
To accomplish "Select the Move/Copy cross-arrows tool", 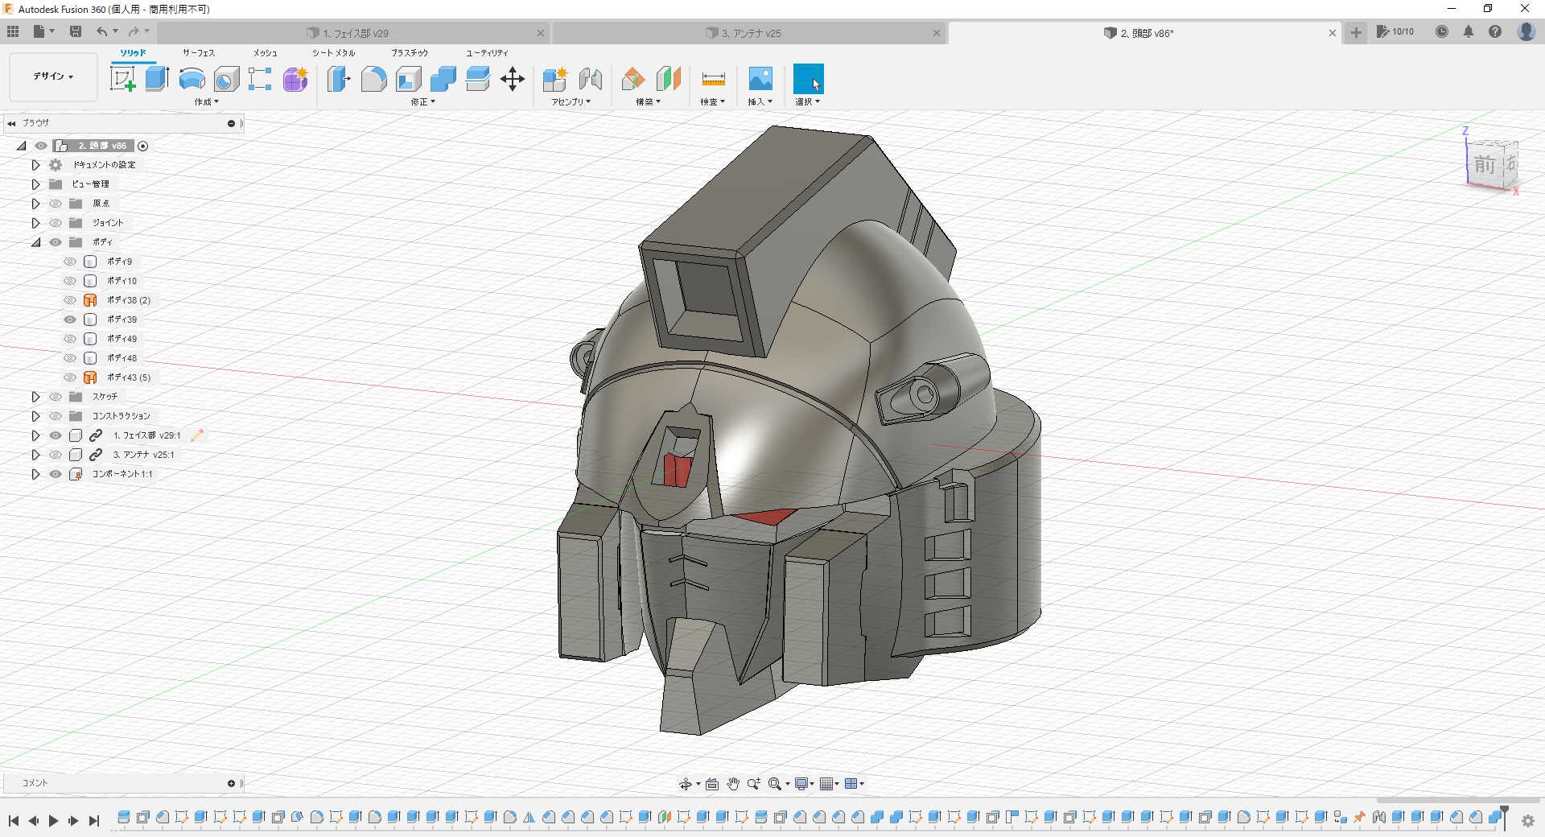I will point(512,79).
